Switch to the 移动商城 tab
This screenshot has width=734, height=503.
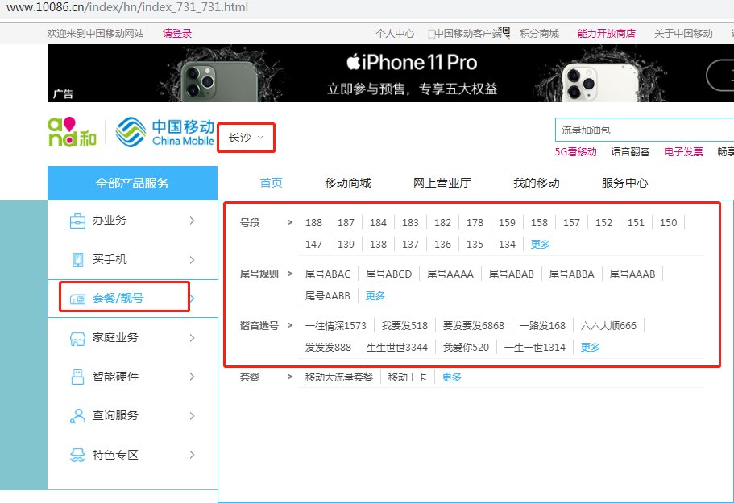[346, 183]
